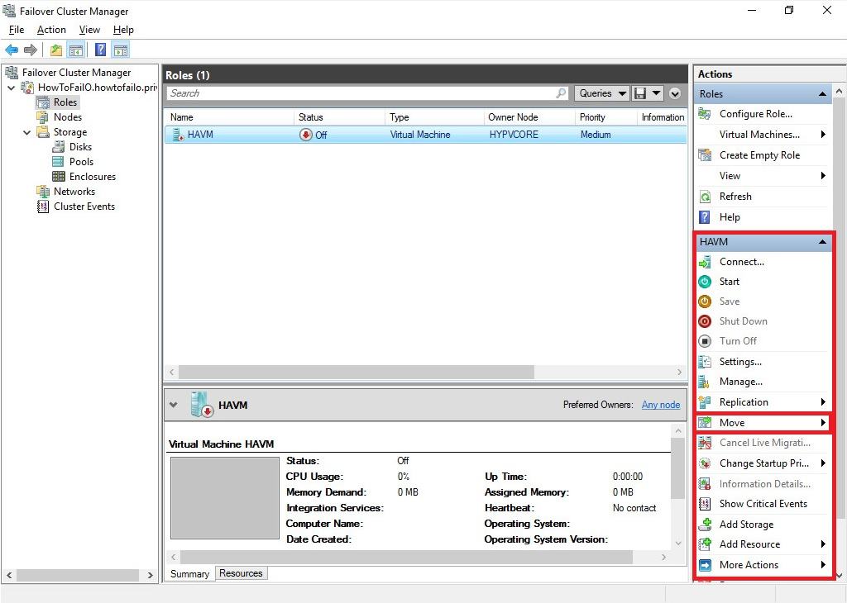Toggle Show/Hide Action Pane toolbar icon

(121, 50)
